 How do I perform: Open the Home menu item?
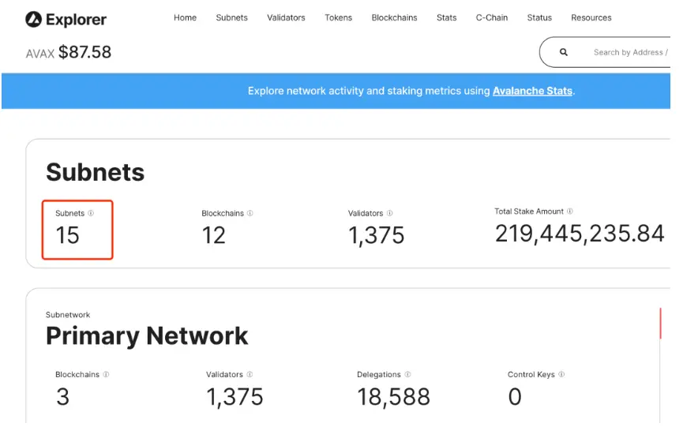pyautogui.click(x=185, y=17)
